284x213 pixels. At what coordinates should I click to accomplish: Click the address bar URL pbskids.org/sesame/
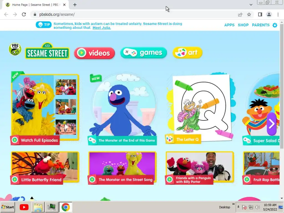(57, 14)
